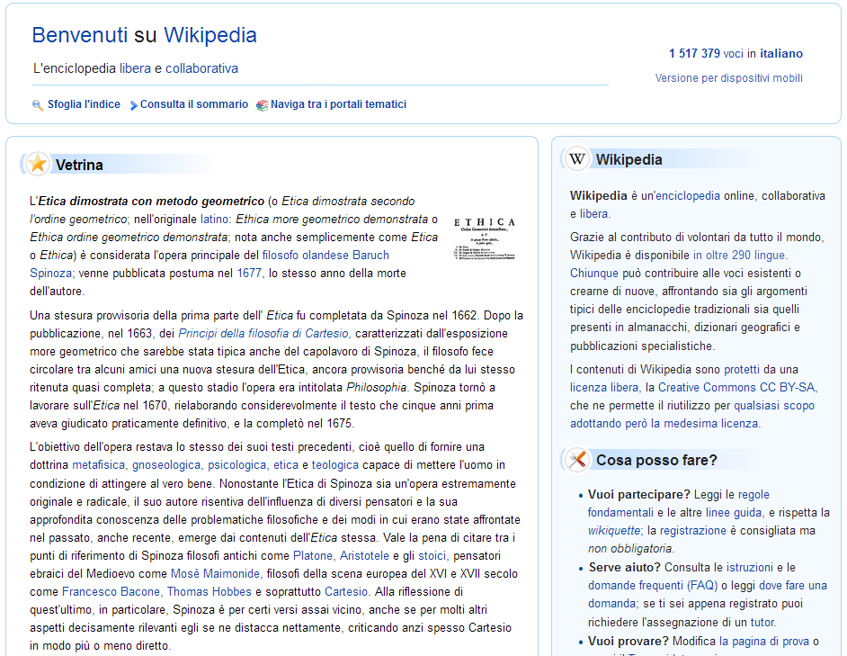Image resolution: width=847 pixels, height=656 pixels.
Task: Open adottando però la medesima licenza link
Action: (664, 424)
